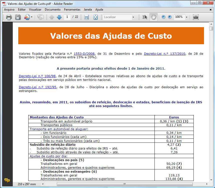Open the Decreto-Lei n.º 137/2010 link
This screenshot has width=215, height=188.
pos(165,54)
